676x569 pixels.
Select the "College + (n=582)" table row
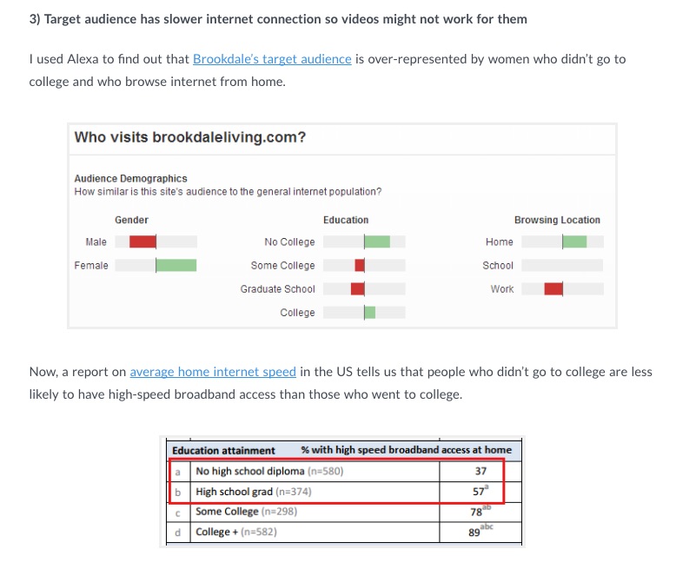point(236,532)
